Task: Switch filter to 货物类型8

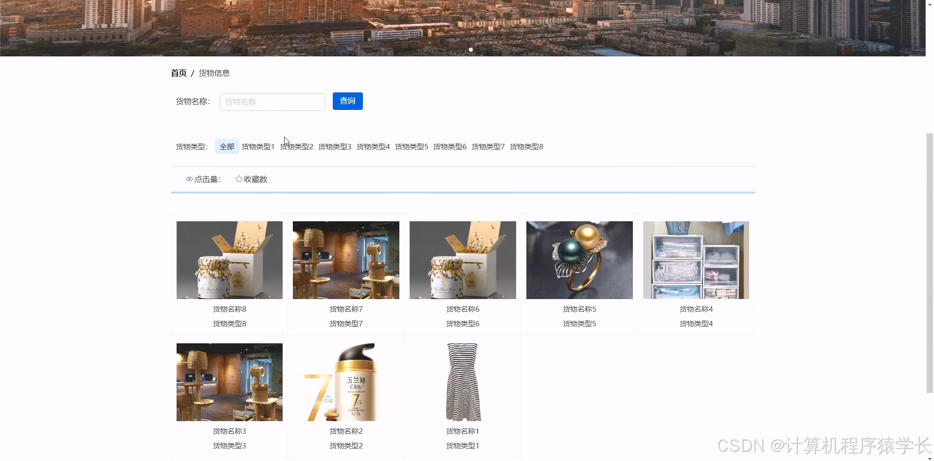Action: pos(526,146)
